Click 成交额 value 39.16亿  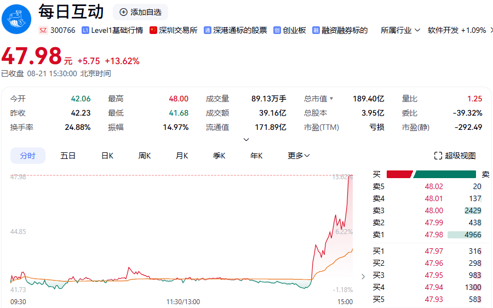coord(273,113)
